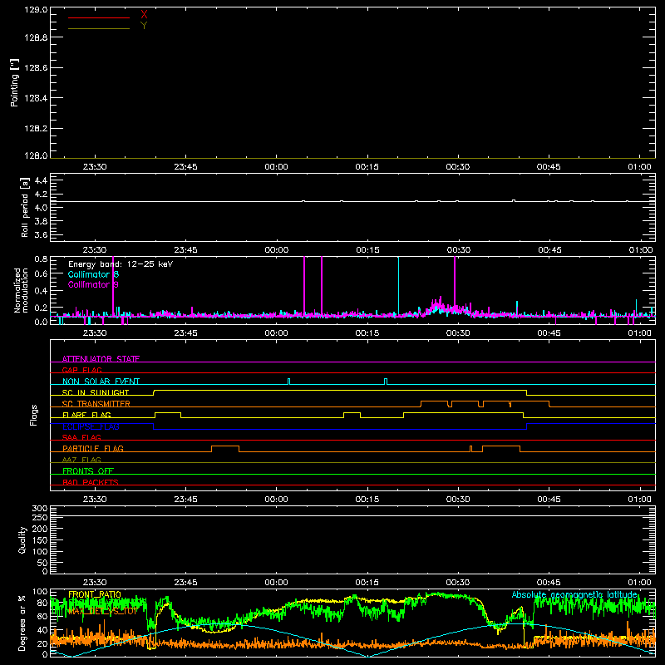This screenshot has width=665, height=665.
Task: Click the Flags axis title
Action: point(33,415)
